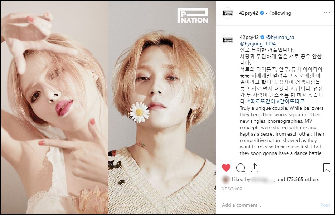Open the three-dot more options menu
The image size is (335, 215).
[x=327, y=13]
